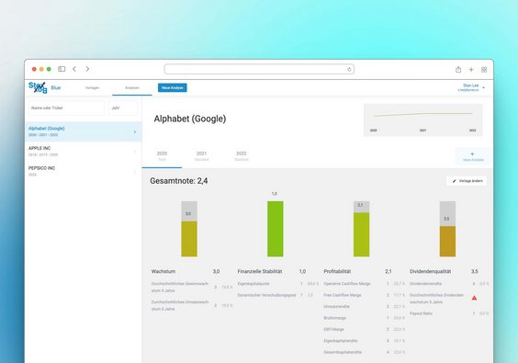Viewport: 518px width, 363px height.
Task: Reload the page via address bar icon
Action: 349,69
